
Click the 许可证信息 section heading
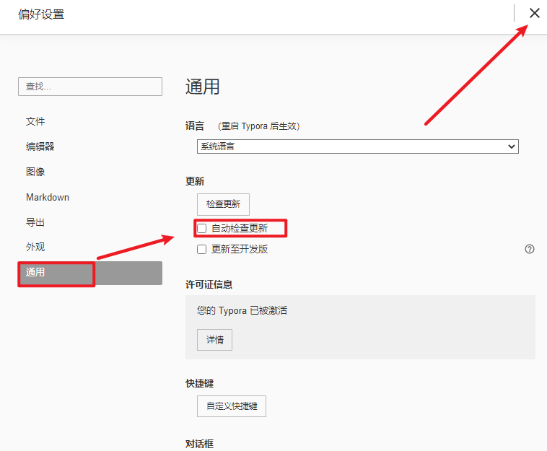point(209,284)
